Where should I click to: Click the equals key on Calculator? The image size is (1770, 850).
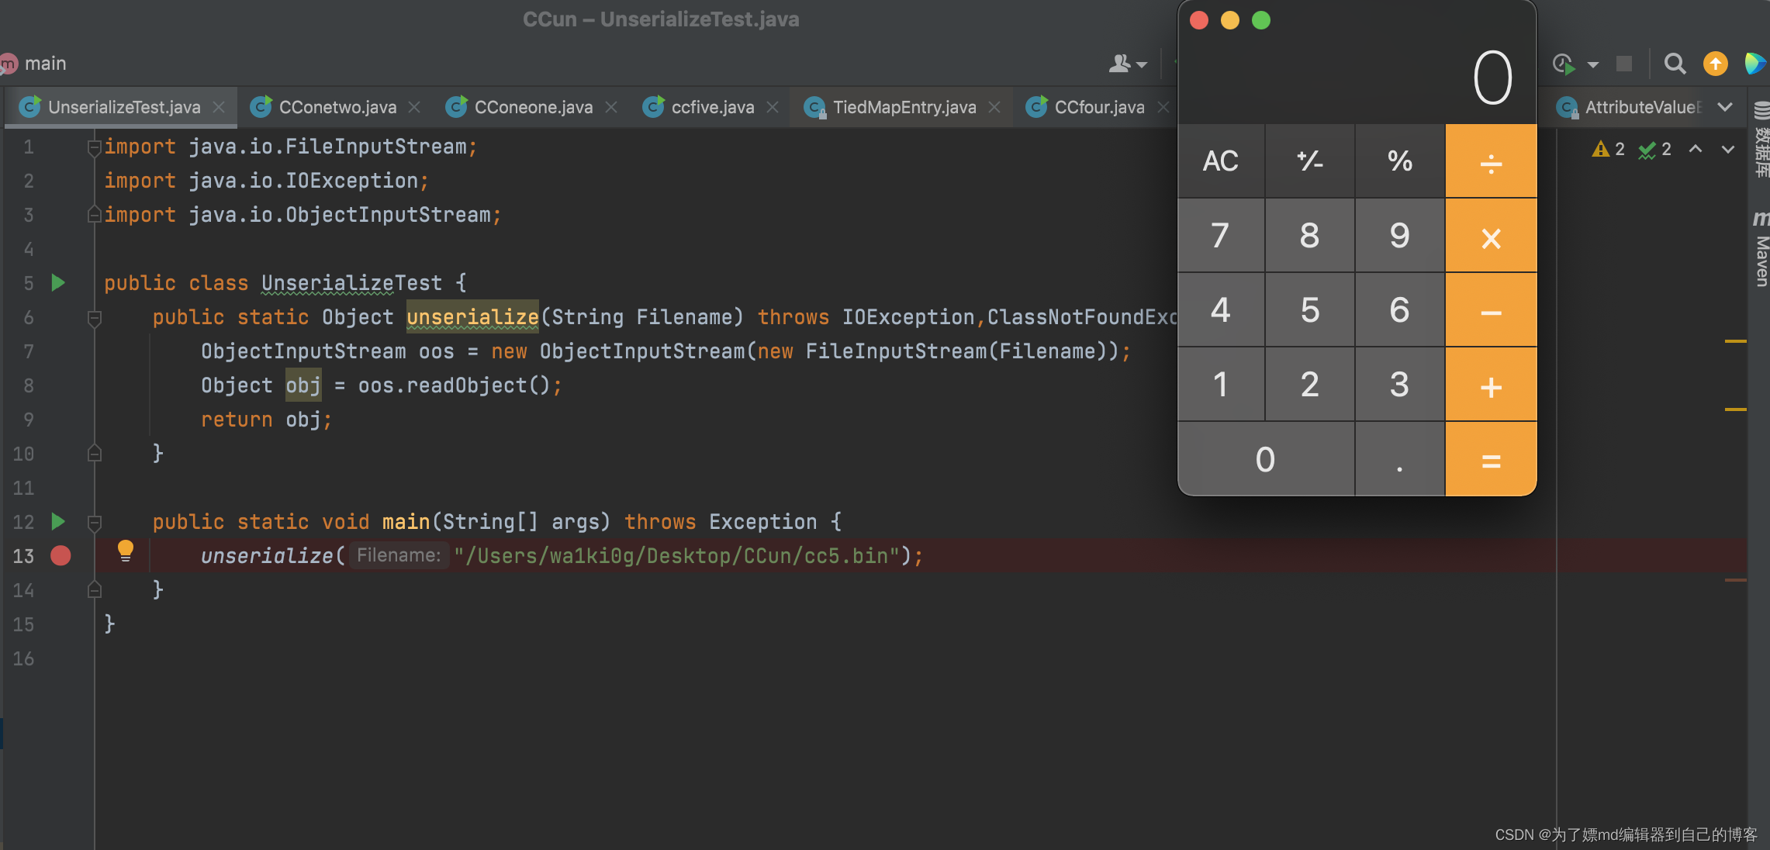(1491, 459)
